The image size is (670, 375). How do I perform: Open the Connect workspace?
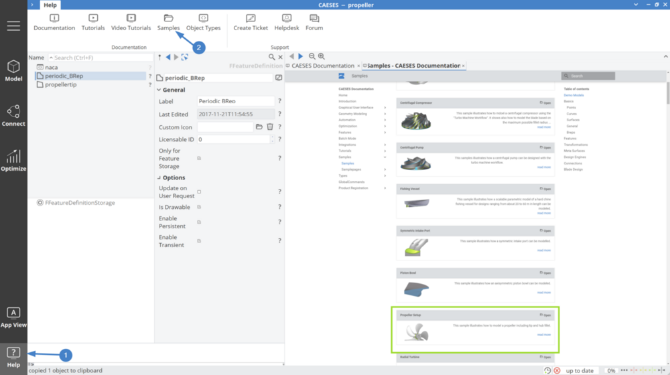coord(13,116)
